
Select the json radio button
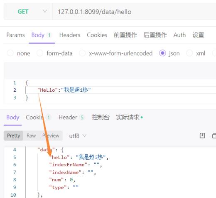(x=162, y=53)
